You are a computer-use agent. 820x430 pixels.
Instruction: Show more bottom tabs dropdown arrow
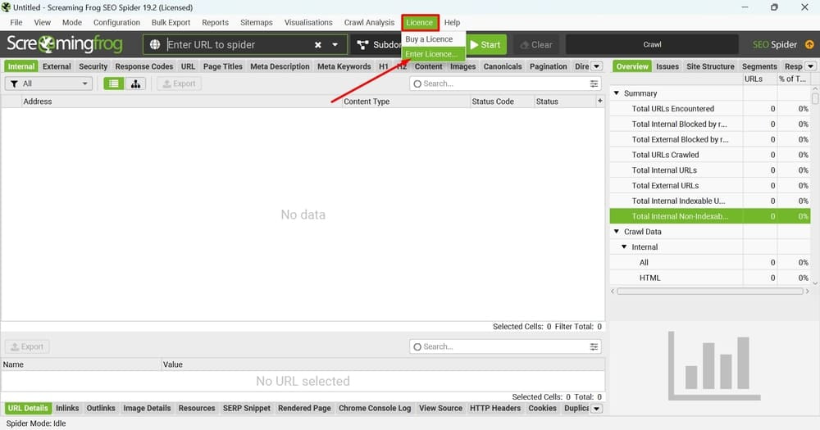pyautogui.click(x=597, y=409)
